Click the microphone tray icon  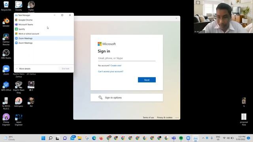212,138
